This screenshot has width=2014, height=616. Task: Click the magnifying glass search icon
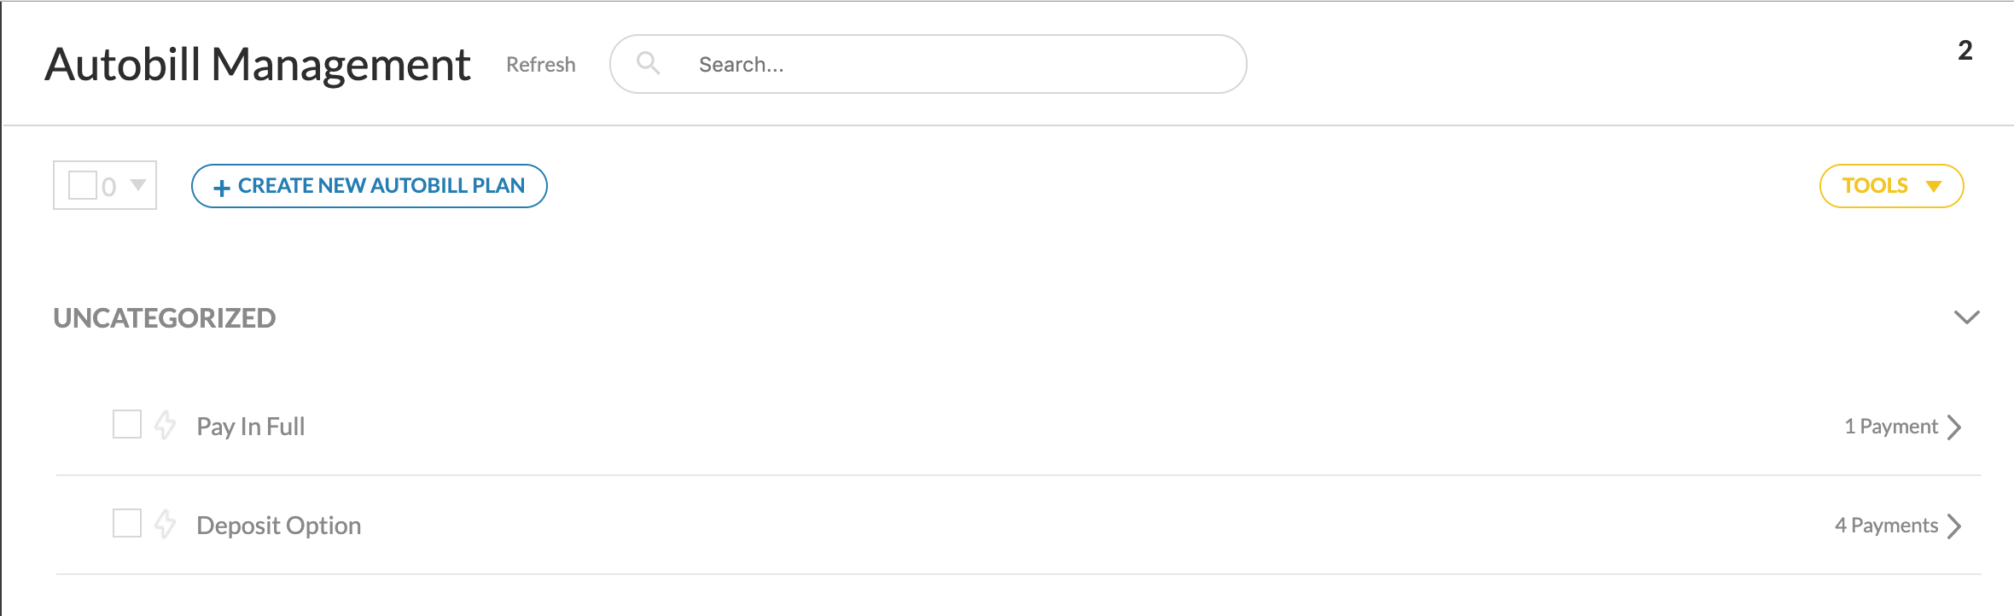point(649,63)
